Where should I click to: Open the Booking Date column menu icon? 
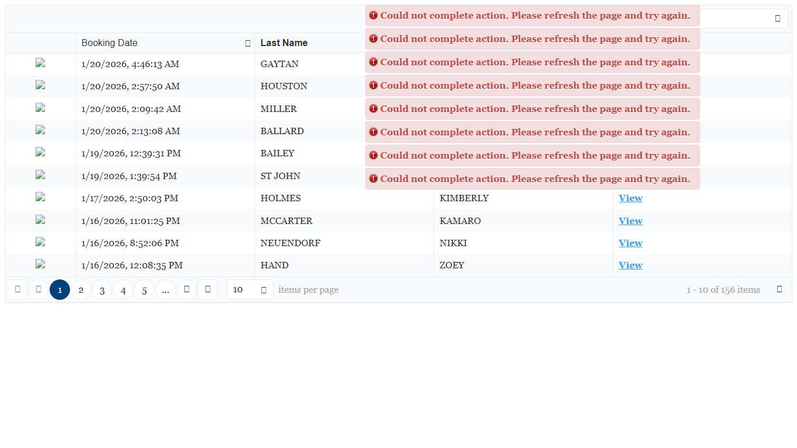tap(248, 43)
